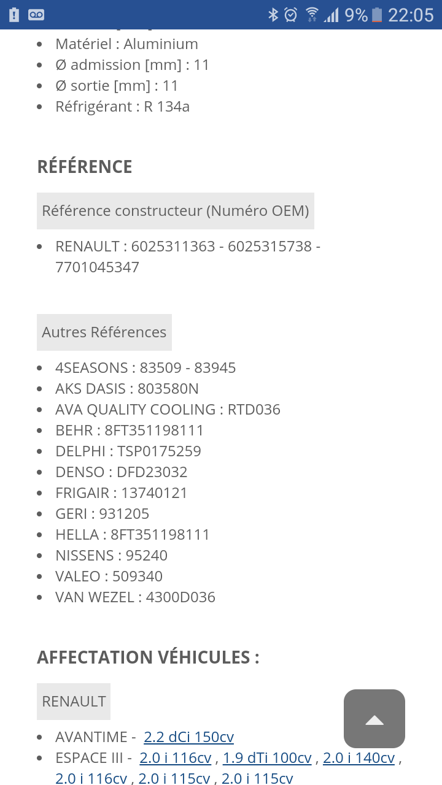Tap the mobile signal strength icon
The width and height of the screenshot is (442, 785).
click(331, 15)
